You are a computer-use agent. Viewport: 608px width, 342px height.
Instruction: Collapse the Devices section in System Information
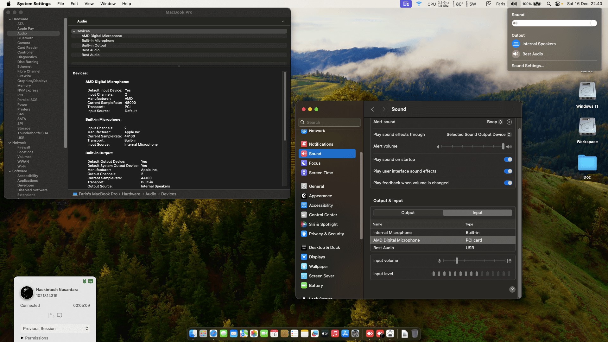(x=74, y=31)
